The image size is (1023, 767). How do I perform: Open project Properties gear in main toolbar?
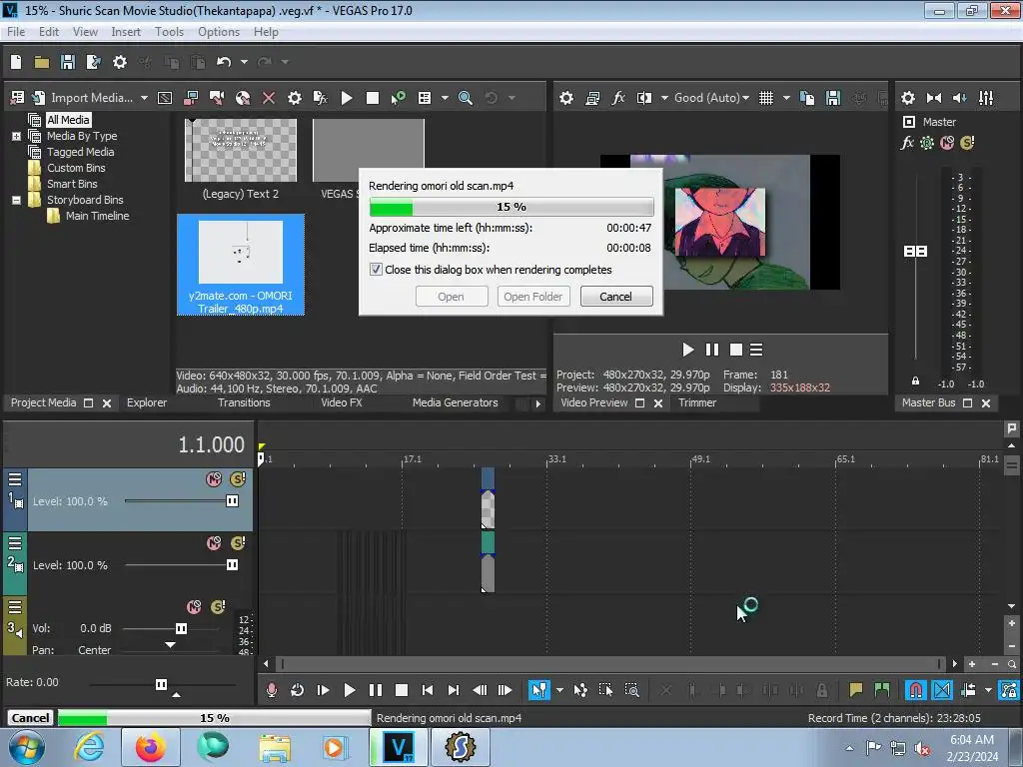120,62
